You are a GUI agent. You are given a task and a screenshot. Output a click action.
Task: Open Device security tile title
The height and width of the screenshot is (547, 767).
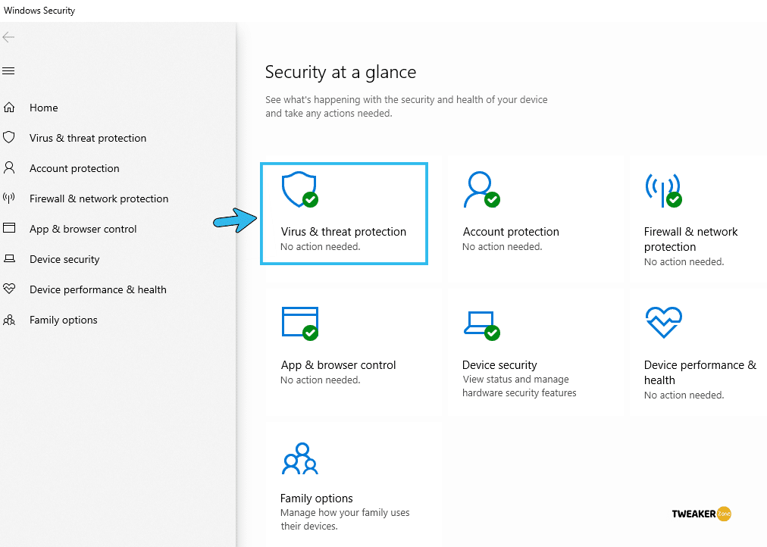[499, 365]
